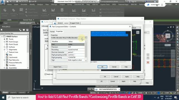179x100 pixels.
Task: Open the General tab in Label Style Composer
Action: tap(60, 23)
